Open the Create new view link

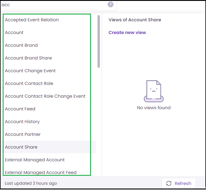[x=127, y=33]
